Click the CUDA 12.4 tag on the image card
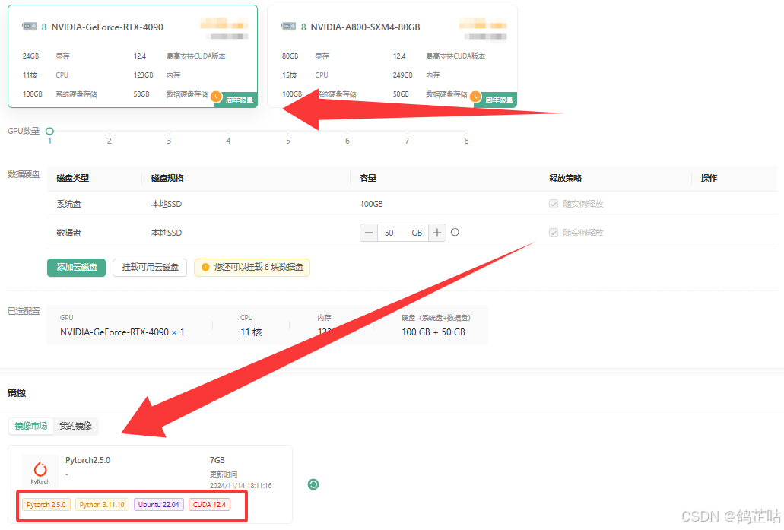The width and height of the screenshot is (784, 530). click(x=209, y=504)
